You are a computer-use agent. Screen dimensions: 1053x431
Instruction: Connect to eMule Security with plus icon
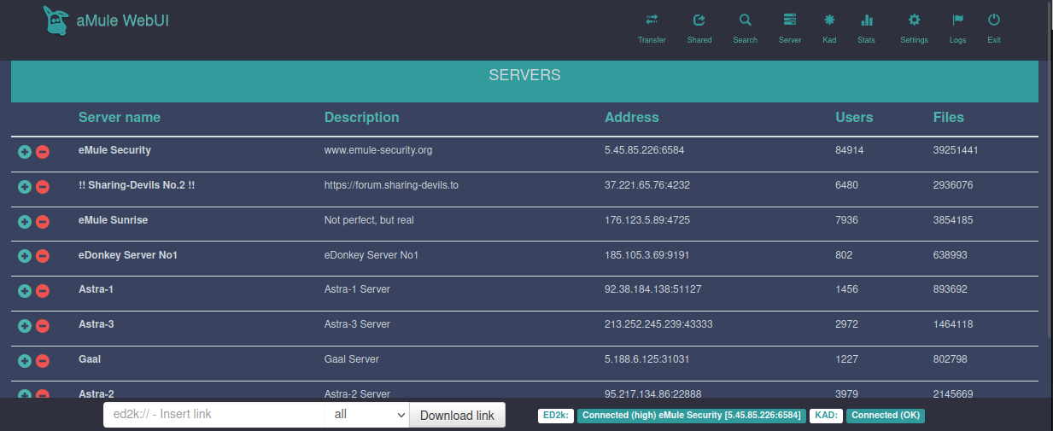(x=25, y=152)
